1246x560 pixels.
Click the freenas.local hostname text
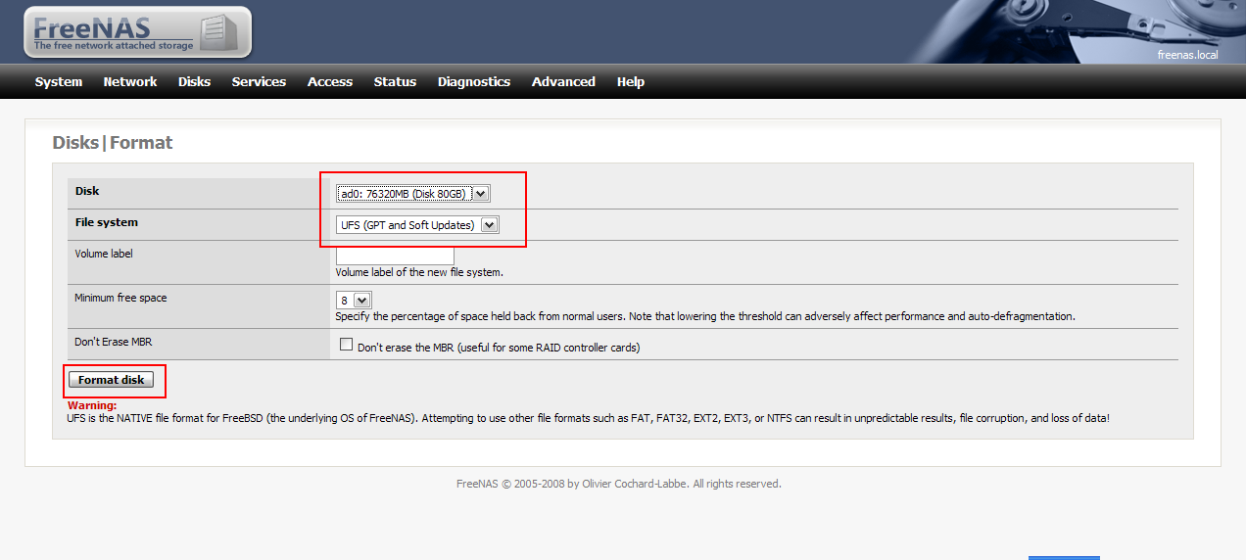pos(1187,55)
